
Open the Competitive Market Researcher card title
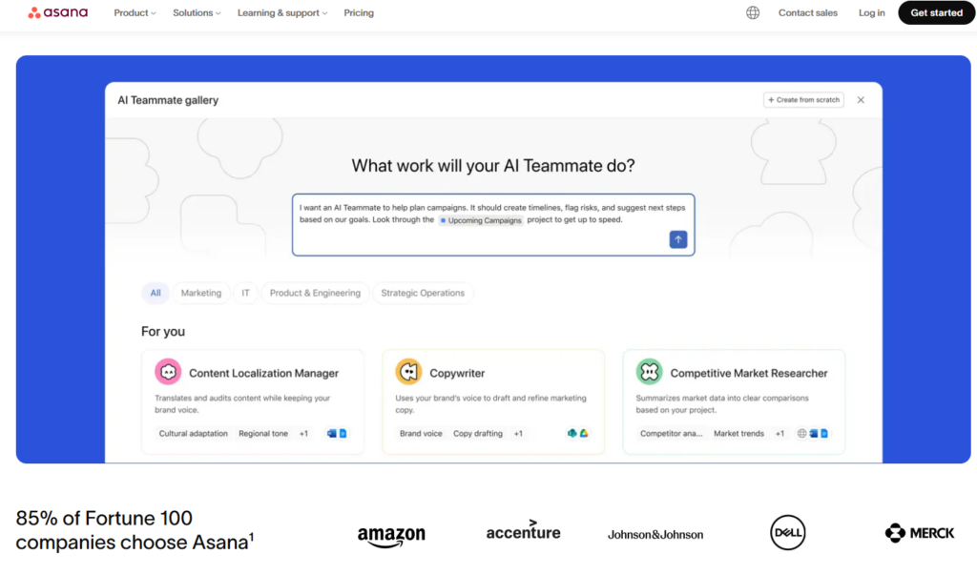pos(749,373)
